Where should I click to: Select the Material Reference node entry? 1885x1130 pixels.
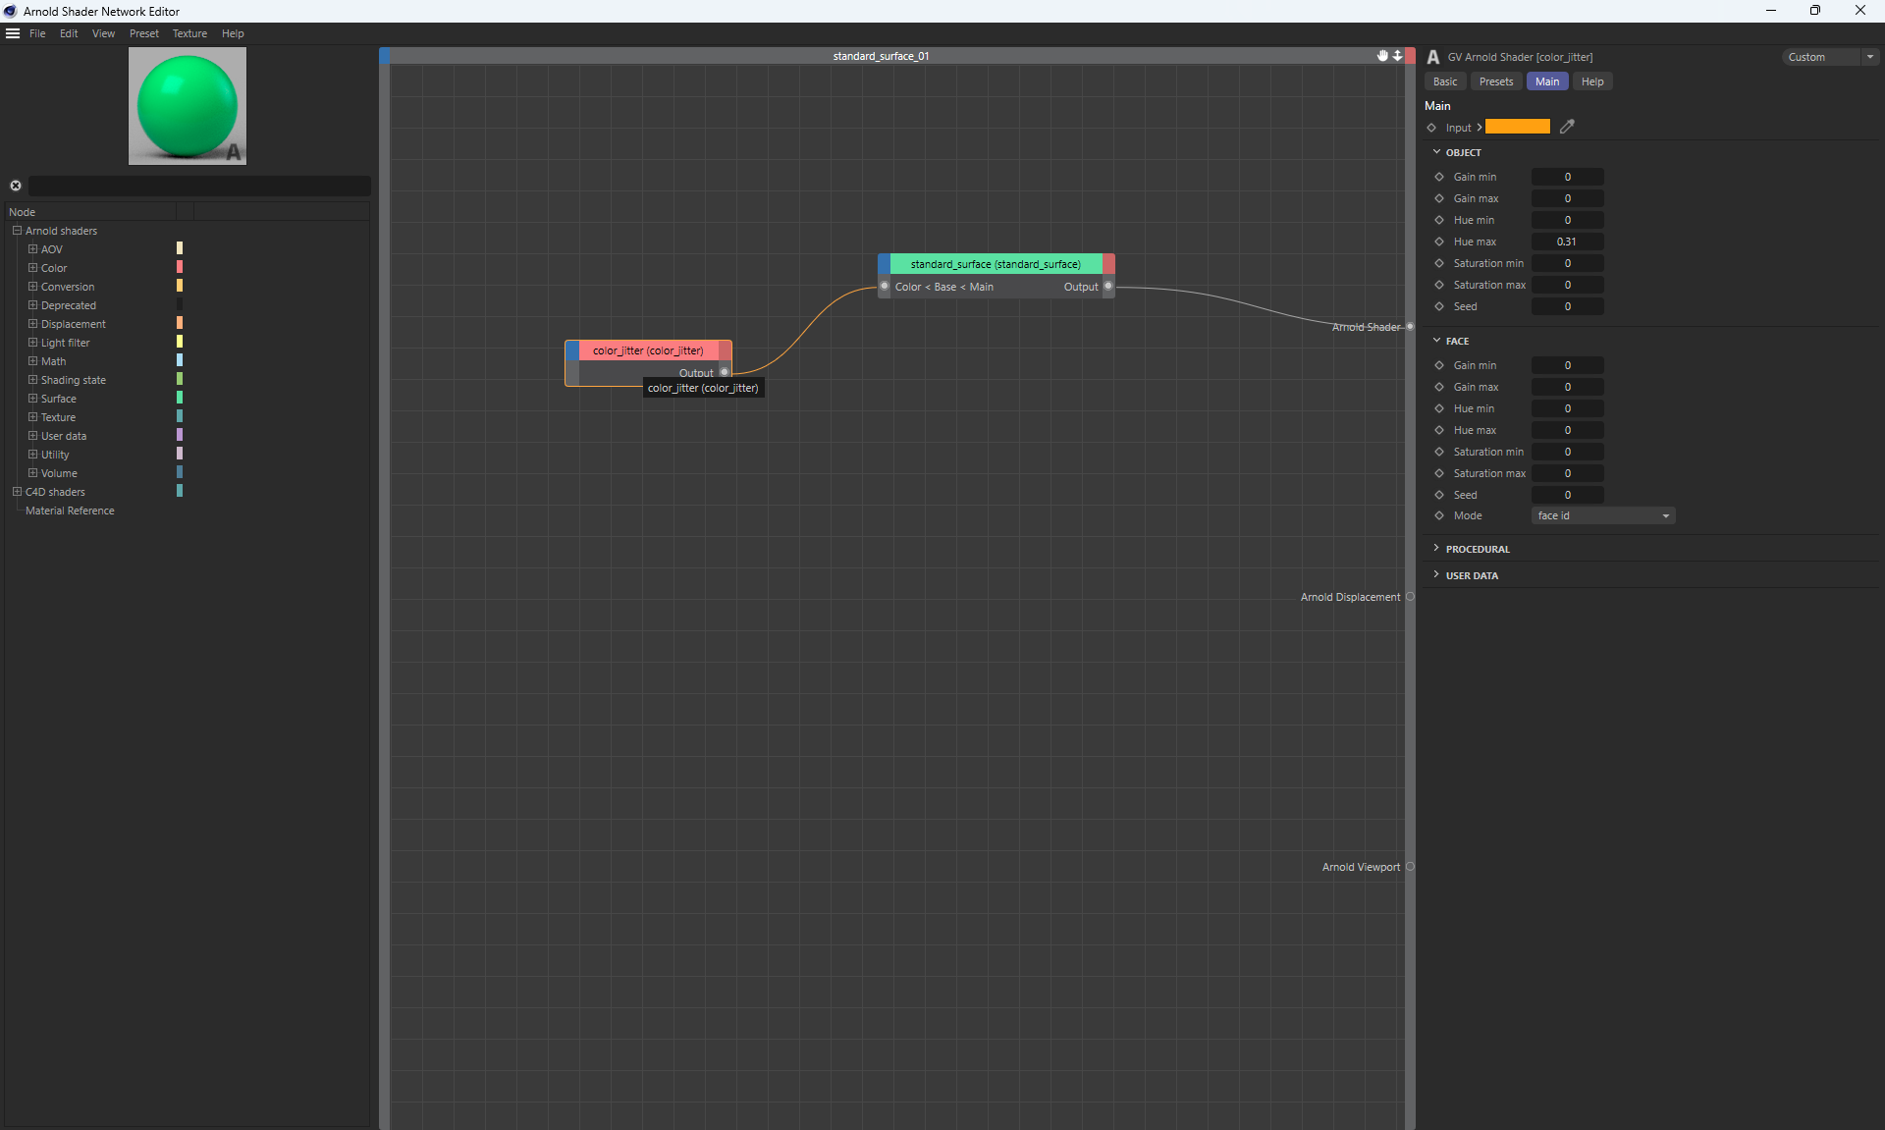click(x=70, y=511)
